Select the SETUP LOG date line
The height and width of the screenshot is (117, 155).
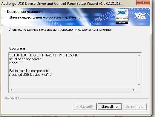44,55
